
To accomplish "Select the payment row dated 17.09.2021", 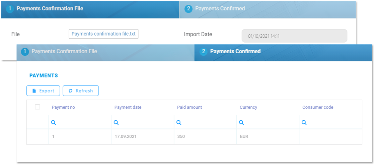I will [126, 136].
